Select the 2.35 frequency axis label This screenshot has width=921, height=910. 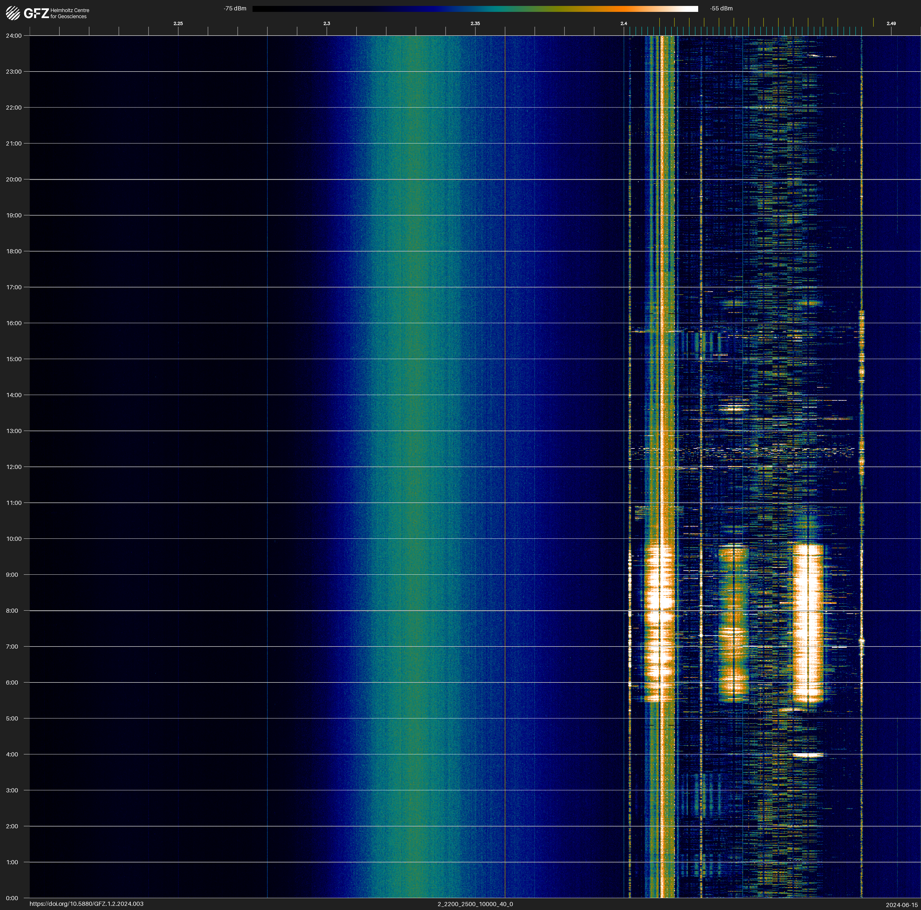pos(475,23)
